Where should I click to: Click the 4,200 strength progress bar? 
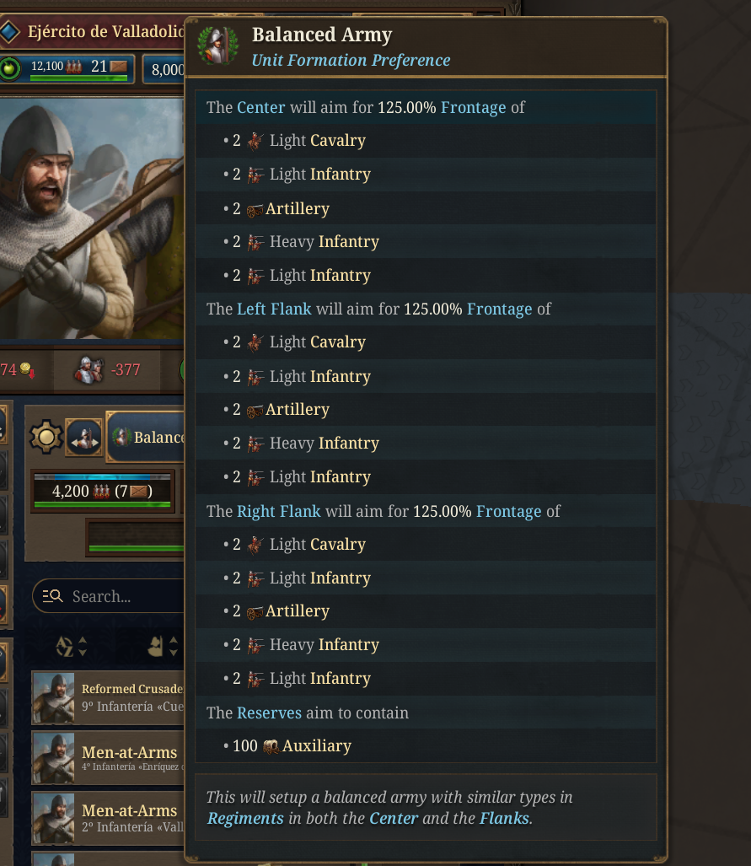102,491
